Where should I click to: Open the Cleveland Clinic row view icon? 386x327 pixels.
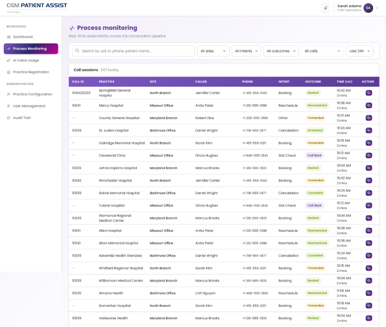368,155
